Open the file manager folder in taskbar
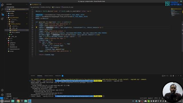This screenshot has height=103, width=183. coord(26,101)
